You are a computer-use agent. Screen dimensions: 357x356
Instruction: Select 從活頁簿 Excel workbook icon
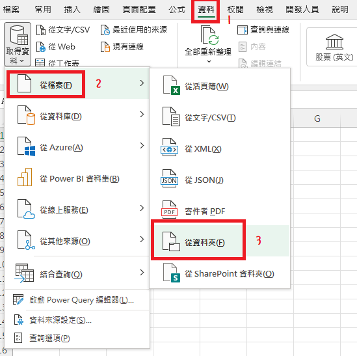pos(172,85)
